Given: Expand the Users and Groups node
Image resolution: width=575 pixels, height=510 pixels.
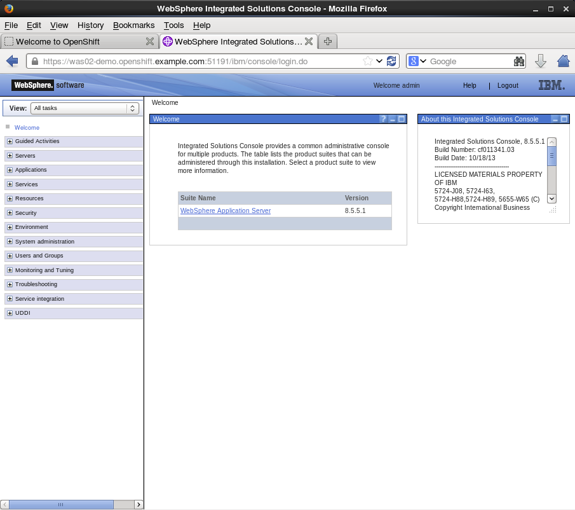Looking at the screenshot, I should [x=10, y=256].
